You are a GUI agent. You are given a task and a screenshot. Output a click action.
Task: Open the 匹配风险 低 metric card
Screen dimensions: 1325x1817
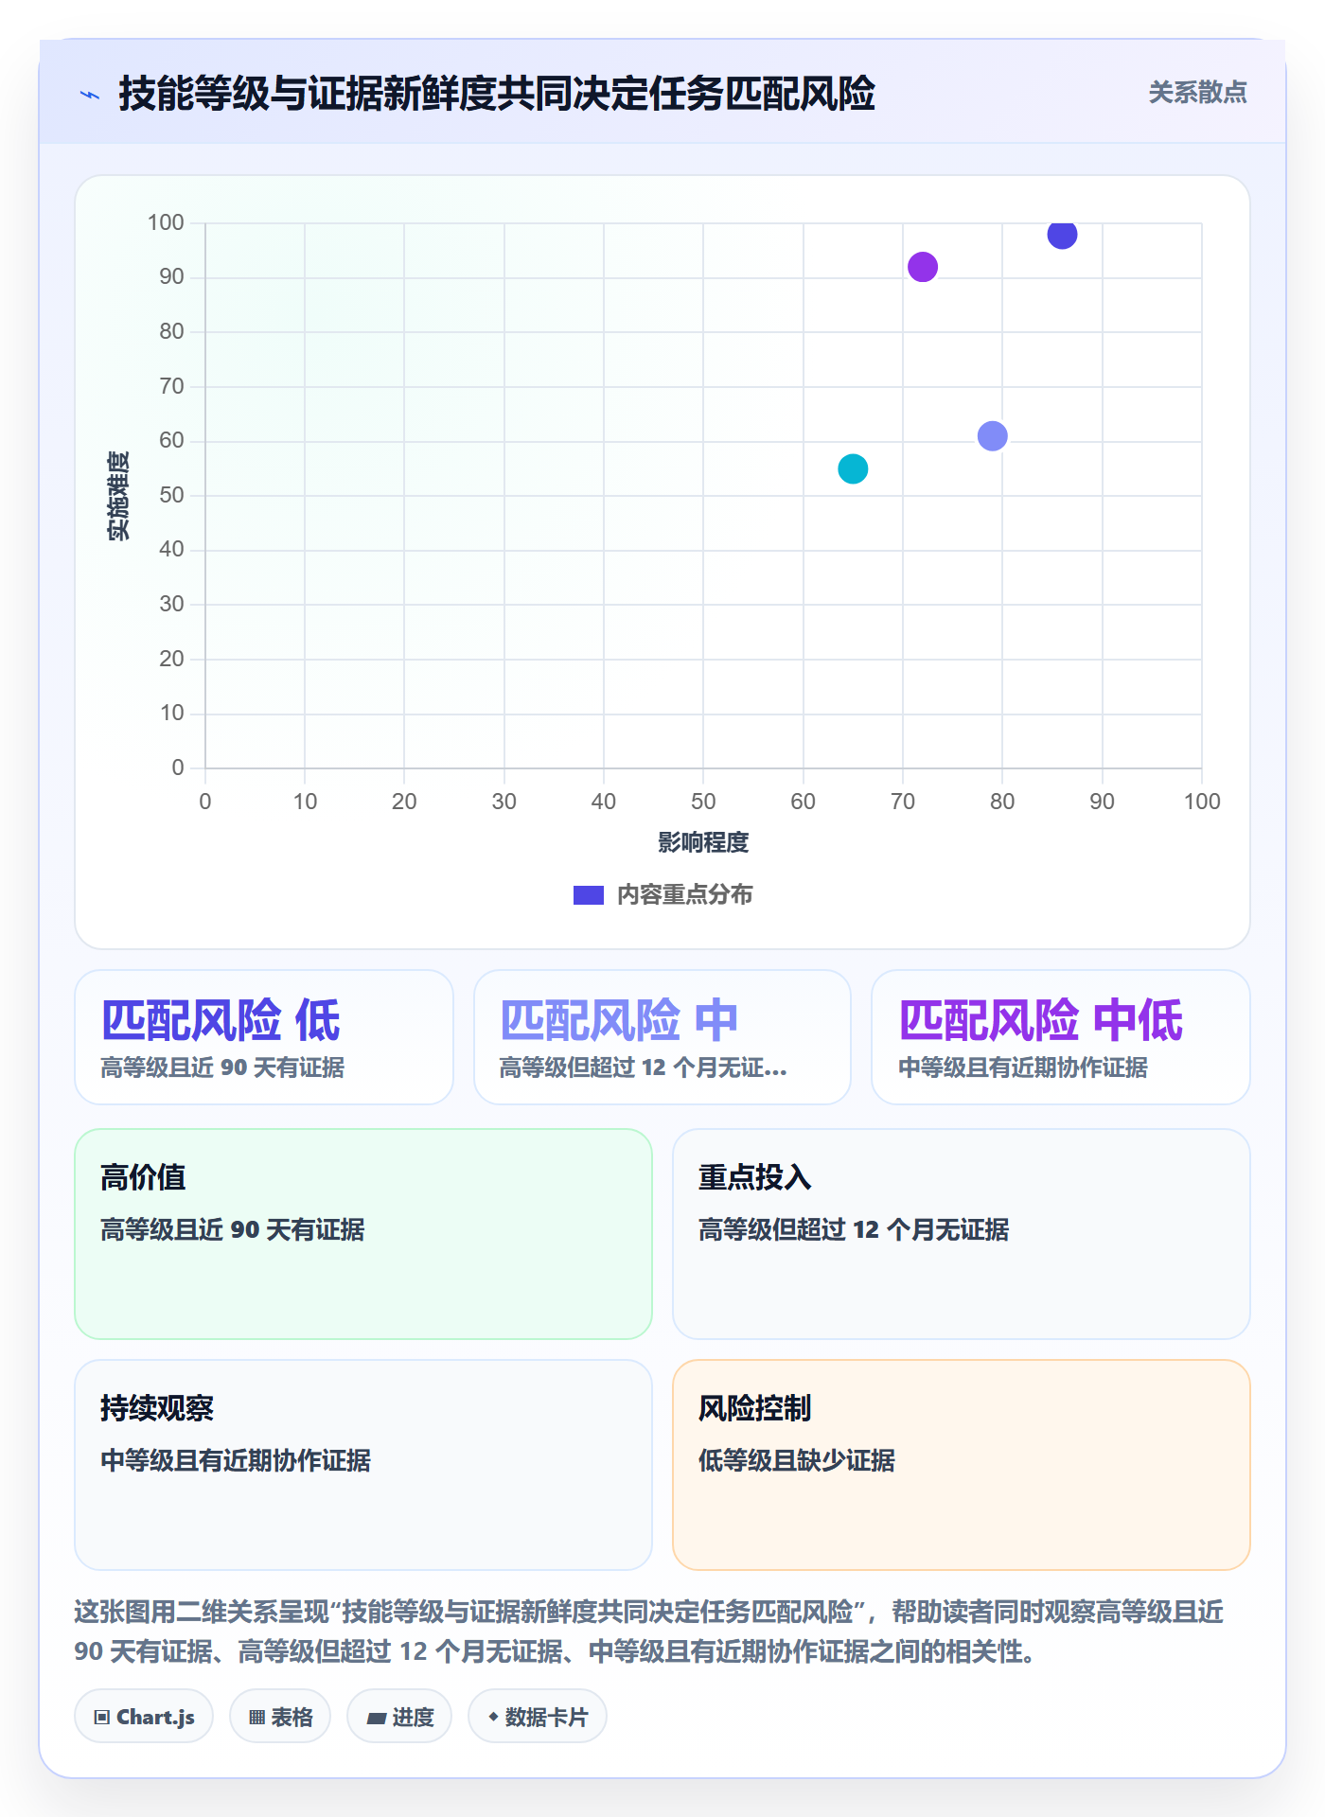[264, 1037]
